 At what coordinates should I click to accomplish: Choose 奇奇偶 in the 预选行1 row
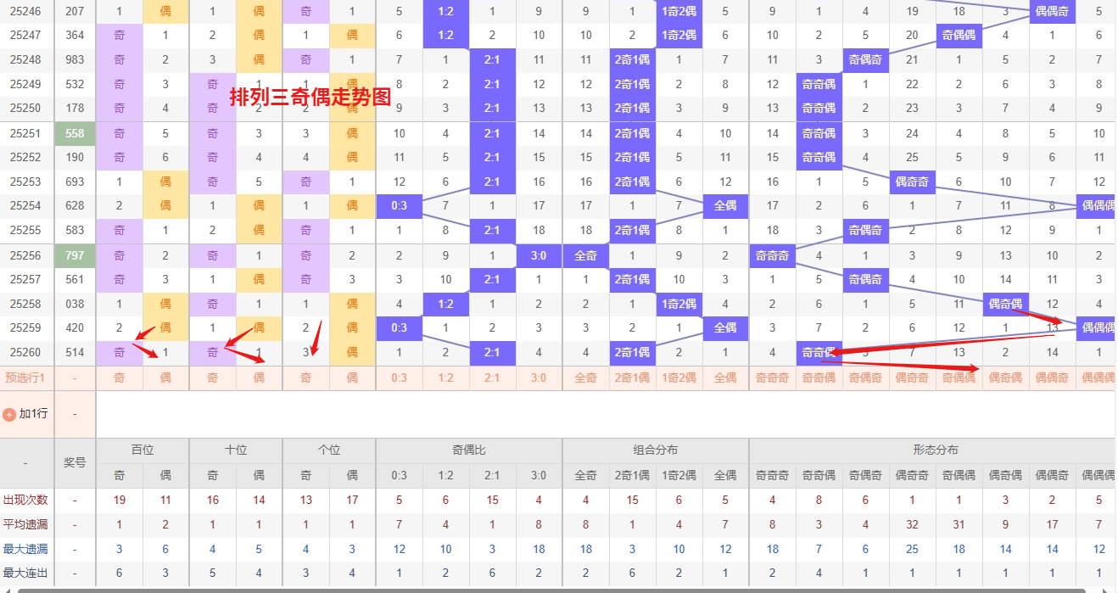click(x=819, y=378)
